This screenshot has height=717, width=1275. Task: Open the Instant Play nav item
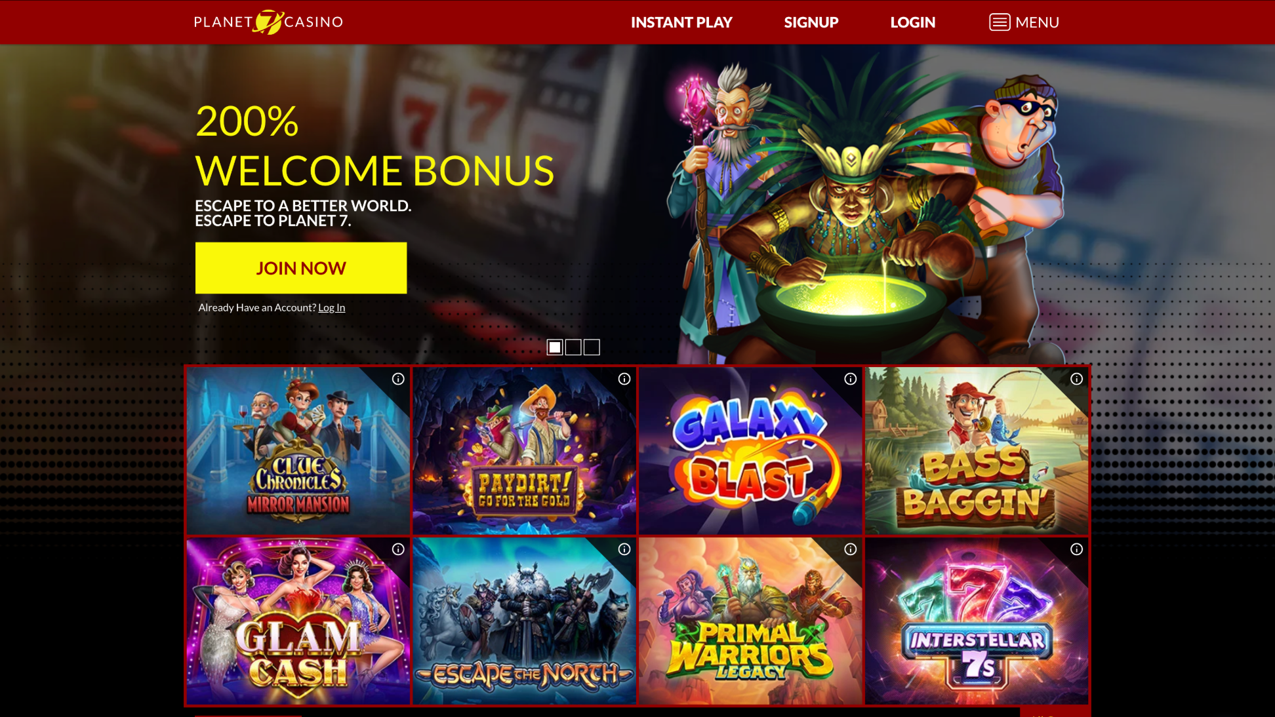pyautogui.click(x=681, y=22)
